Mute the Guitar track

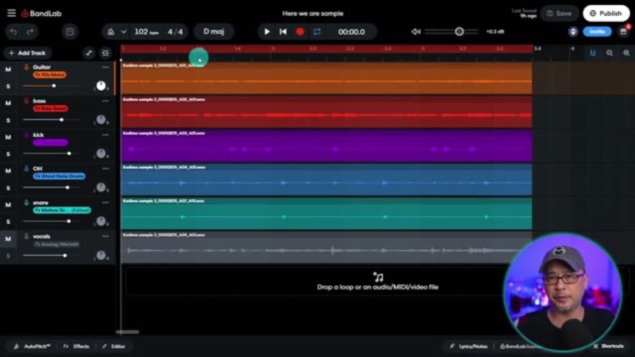(x=8, y=69)
